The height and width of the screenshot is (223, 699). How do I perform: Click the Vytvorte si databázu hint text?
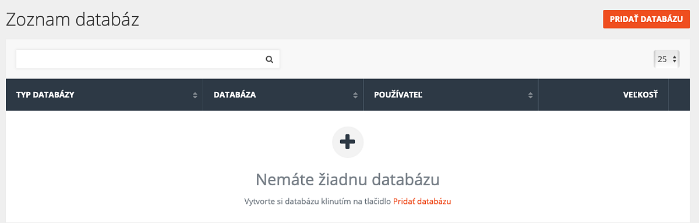click(x=317, y=202)
